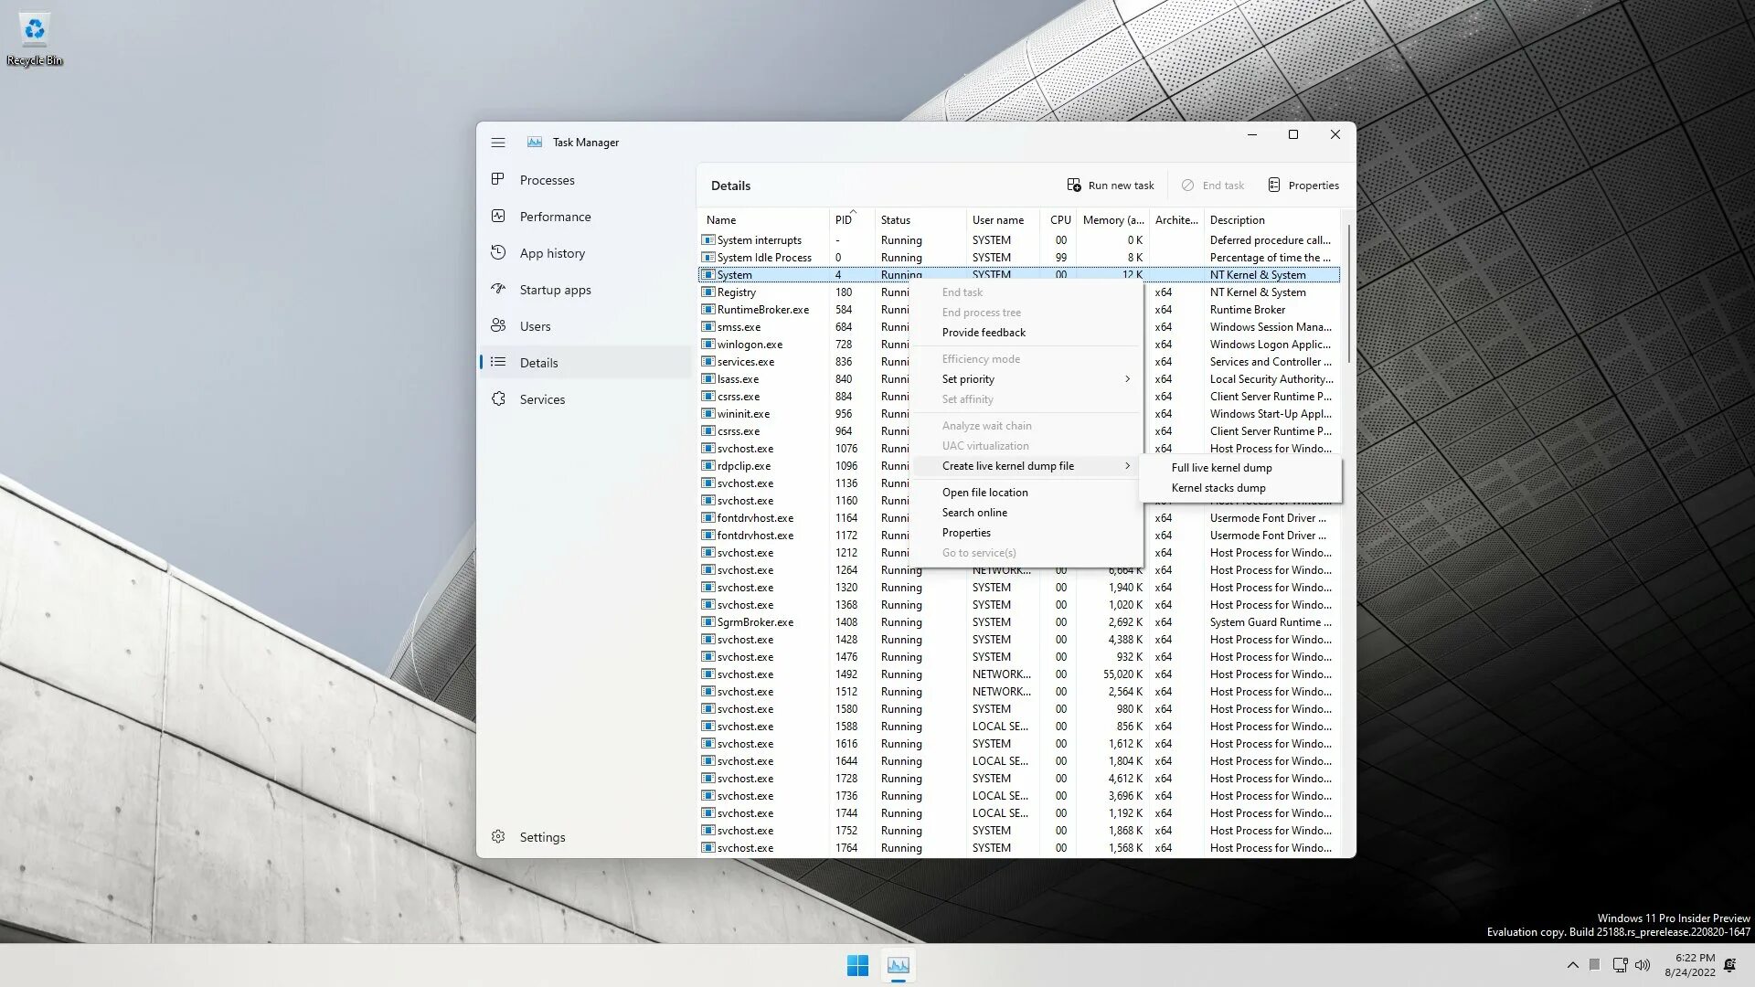Image resolution: width=1755 pixels, height=987 pixels.
Task: Open Settings gear in sidebar
Action: pyautogui.click(x=498, y=837)
